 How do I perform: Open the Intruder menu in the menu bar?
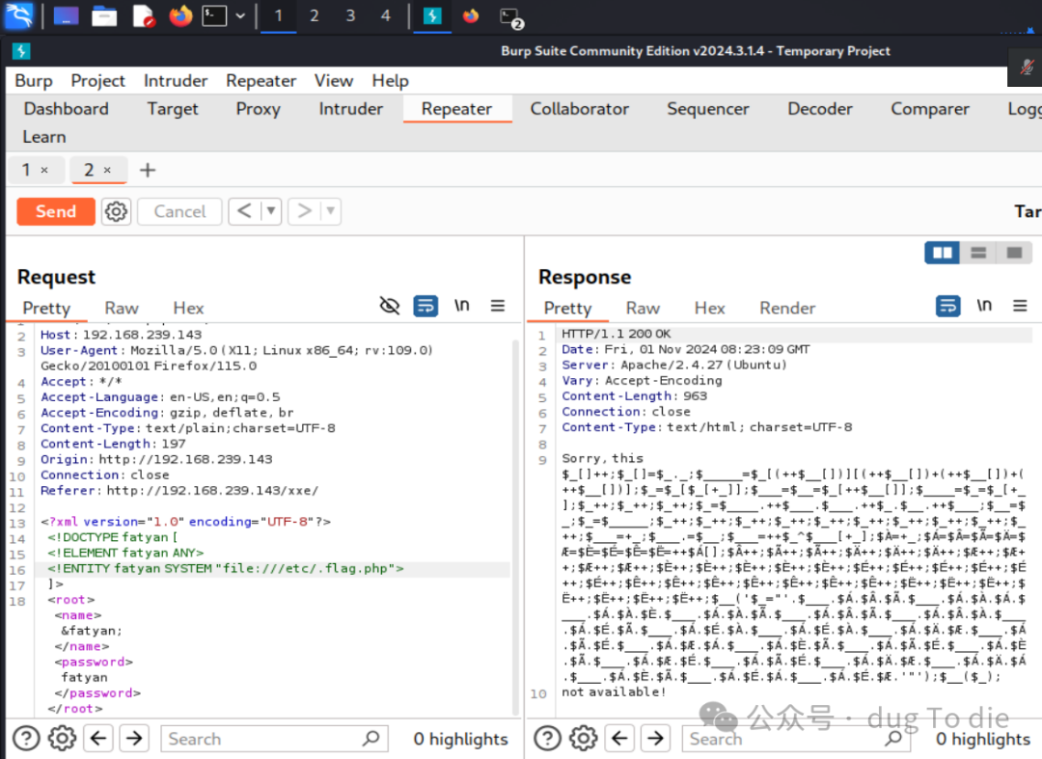(x=176, y=81)
